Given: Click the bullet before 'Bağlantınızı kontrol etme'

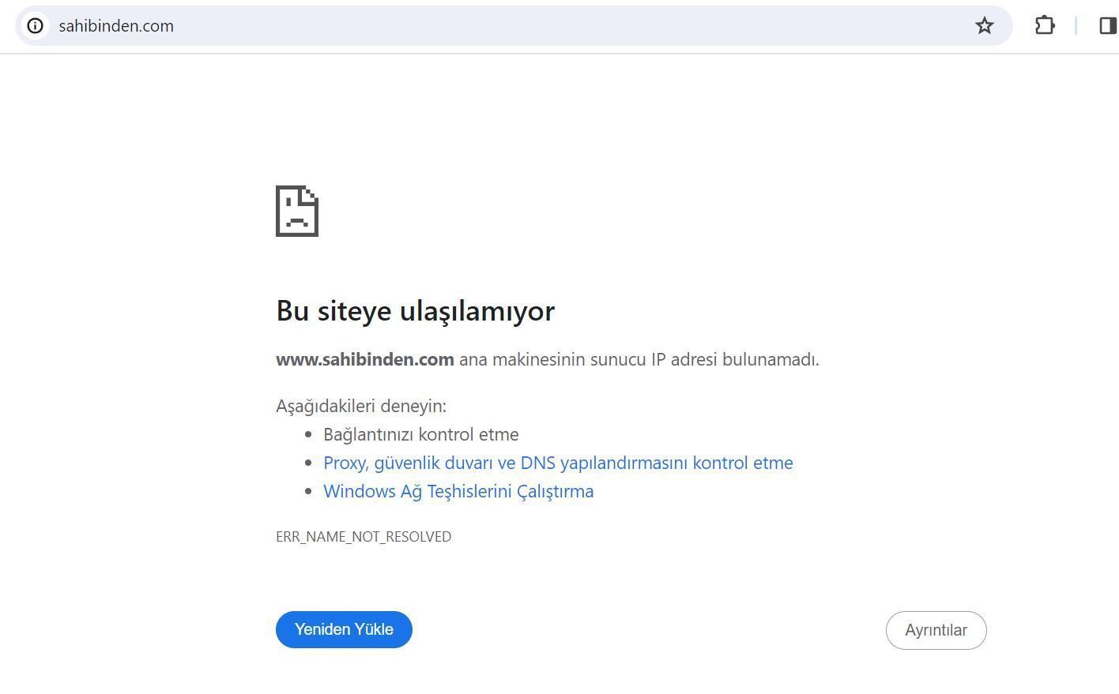Looking at the screenshot, I should coord(308,435).
